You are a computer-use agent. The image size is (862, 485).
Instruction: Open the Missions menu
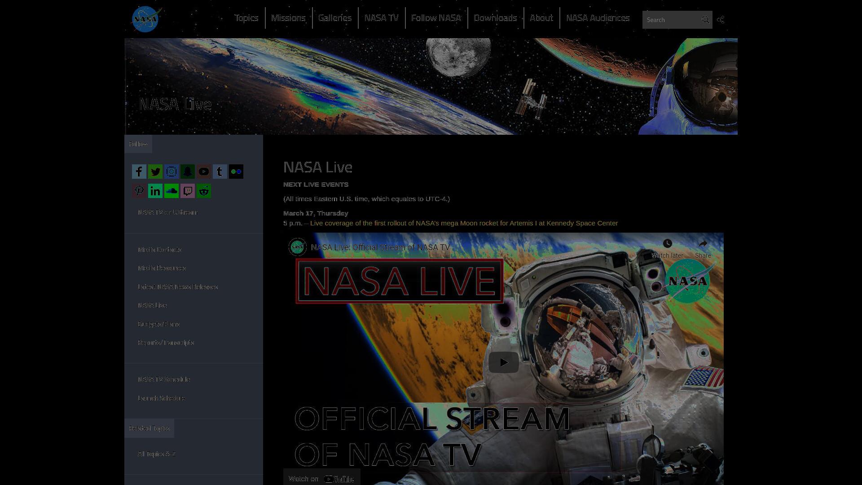pos(288,18)
